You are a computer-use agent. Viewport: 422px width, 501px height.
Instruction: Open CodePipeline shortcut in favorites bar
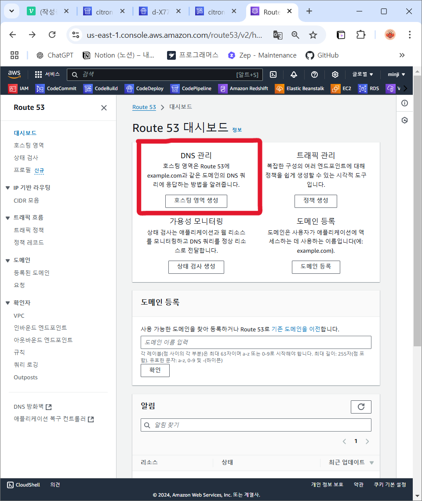pyautogui.click(x=191, y=88)
